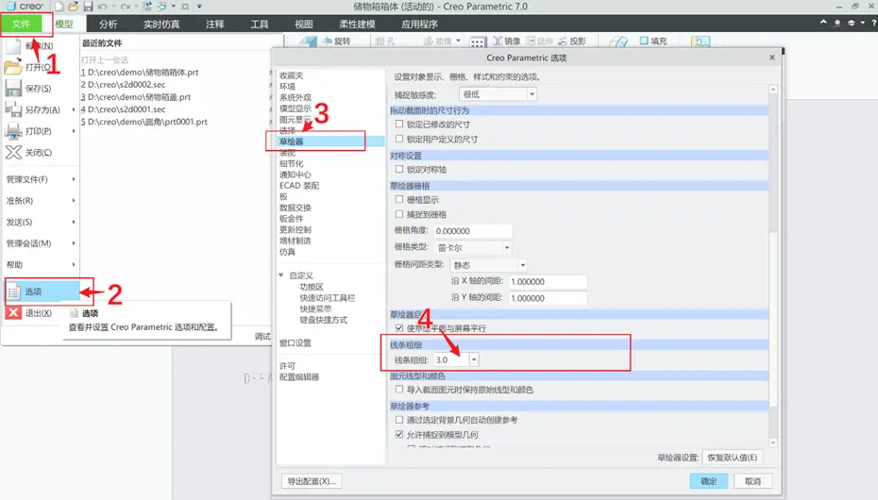Screen dimensions: 878x500
Task: Toggle 通过选定背景几何自动创建参考 checkbox
Action: (399, 419)
